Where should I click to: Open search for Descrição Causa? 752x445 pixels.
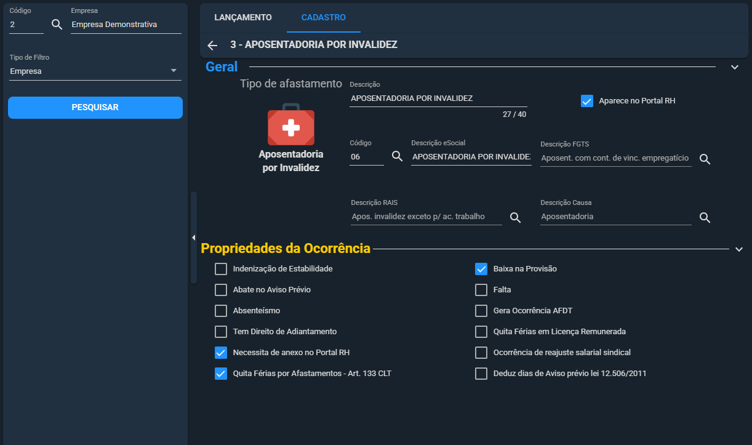pos(705,217)
